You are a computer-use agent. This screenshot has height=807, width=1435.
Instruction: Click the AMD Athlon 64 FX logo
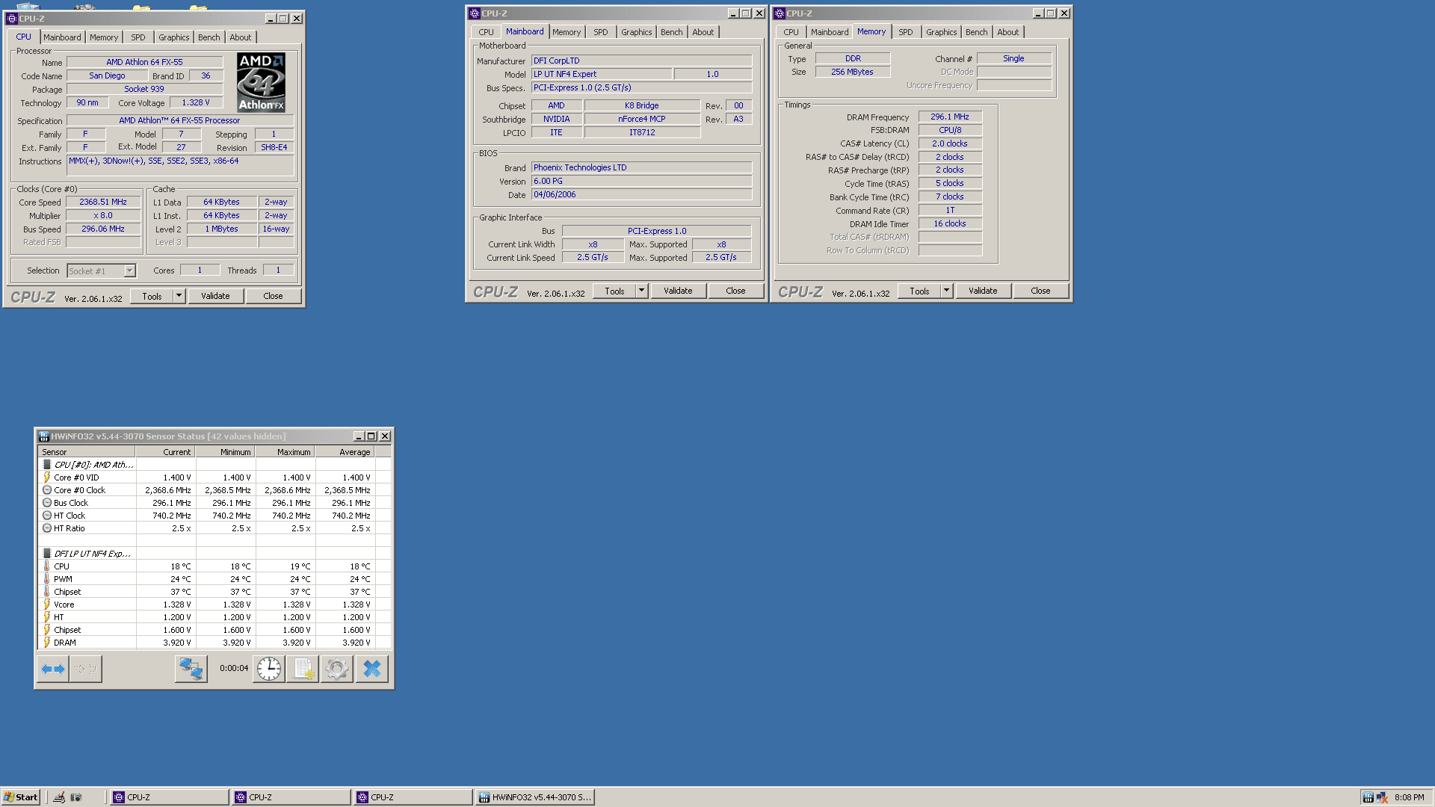click(x=261, y=82)
